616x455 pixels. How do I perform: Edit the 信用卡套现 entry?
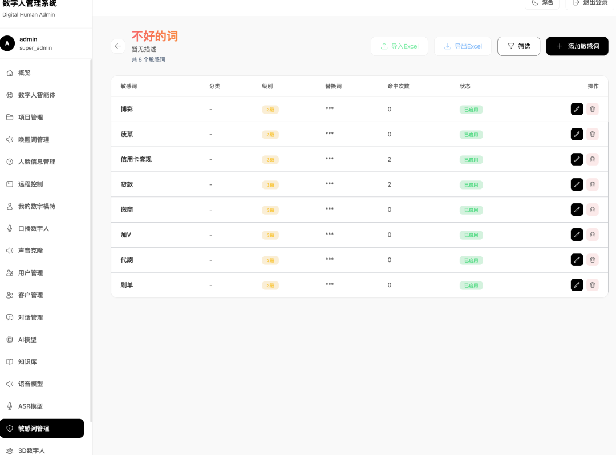577,159
